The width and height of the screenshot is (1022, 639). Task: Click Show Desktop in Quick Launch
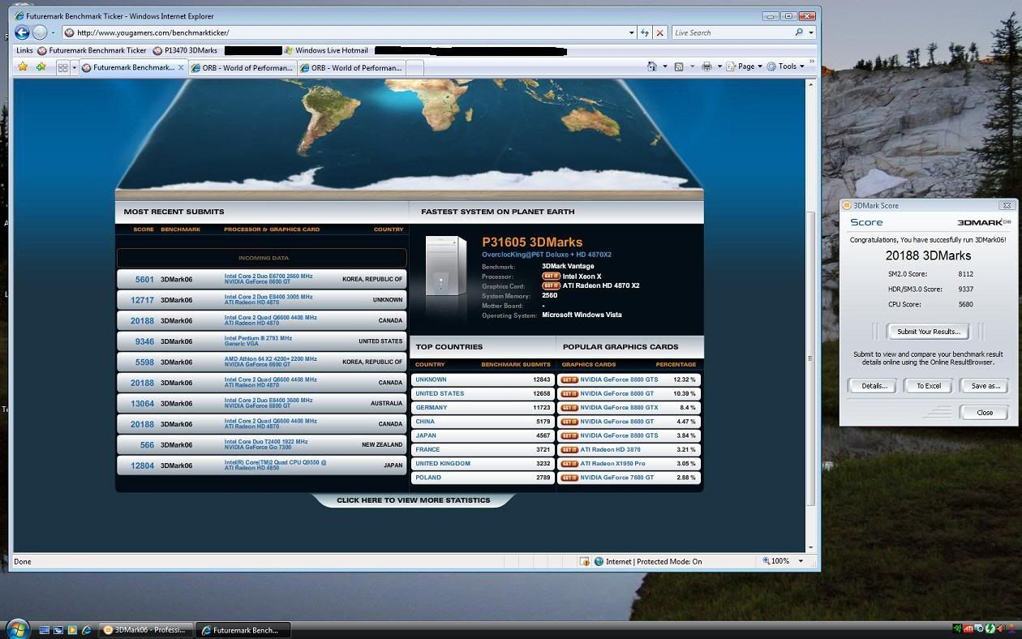pyautogui.click(x=45, y=629)
